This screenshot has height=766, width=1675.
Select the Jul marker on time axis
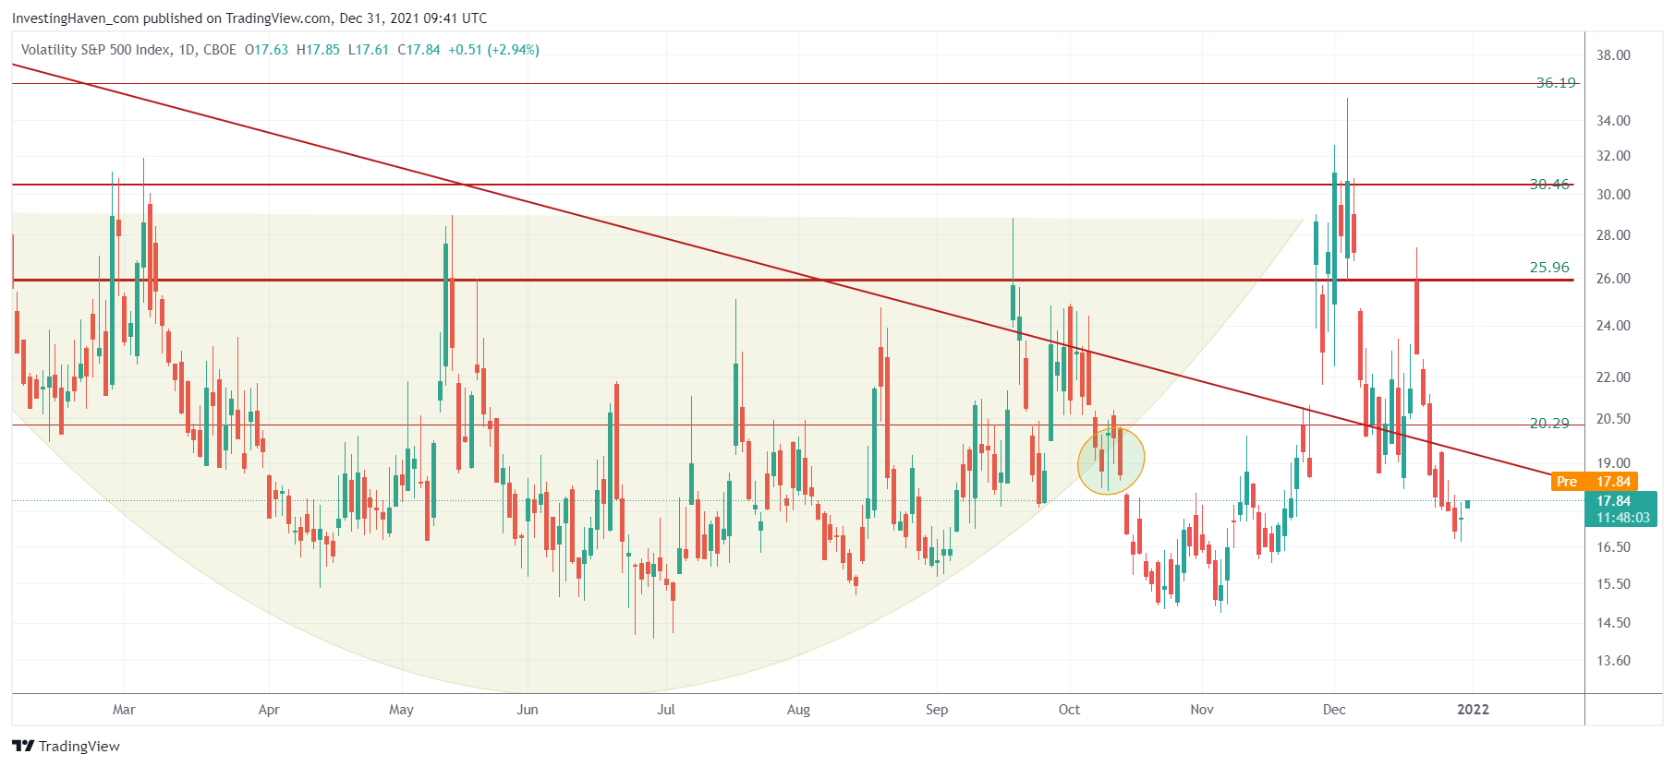pos(665,710)
